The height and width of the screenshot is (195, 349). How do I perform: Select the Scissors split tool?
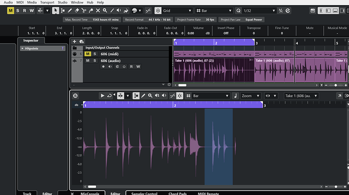pyautogui.click(x=83, y=11)
